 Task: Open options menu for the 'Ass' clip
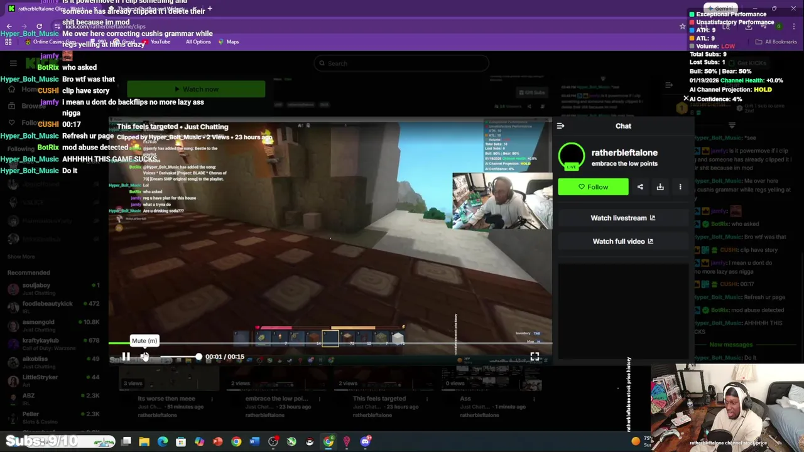pos(536,399)
